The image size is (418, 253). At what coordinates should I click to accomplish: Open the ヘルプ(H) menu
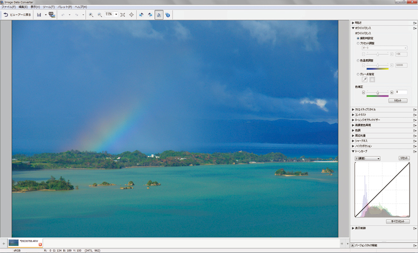click(81, 7)
